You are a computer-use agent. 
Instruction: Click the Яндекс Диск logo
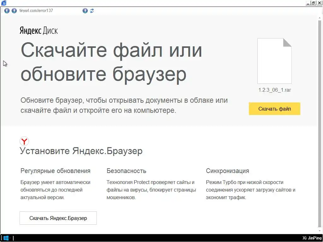point(39,31)
